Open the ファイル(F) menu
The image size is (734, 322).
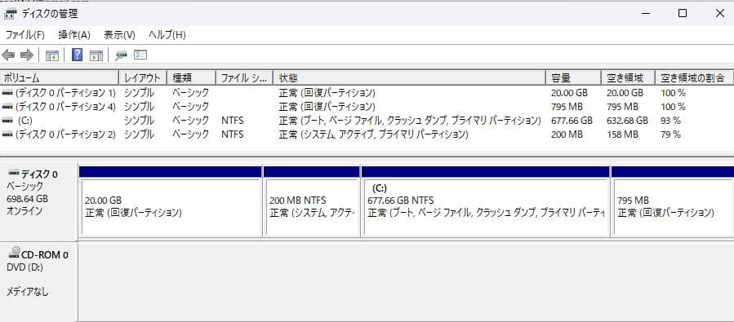pyautogui.click(x=24, y=35)
